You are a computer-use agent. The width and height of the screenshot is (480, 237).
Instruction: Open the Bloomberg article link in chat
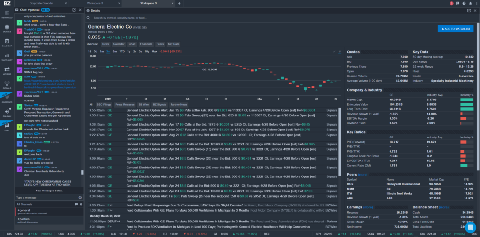tap(50, 84)
